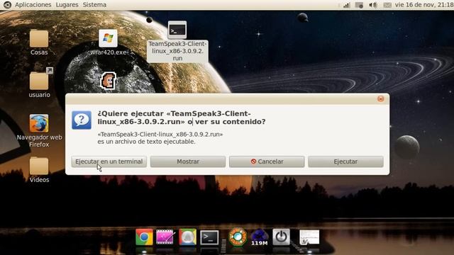Viewport: 454px width, 255px height.
Task: Launch Google Chrome from the dock
Action: tap(144, 237)
